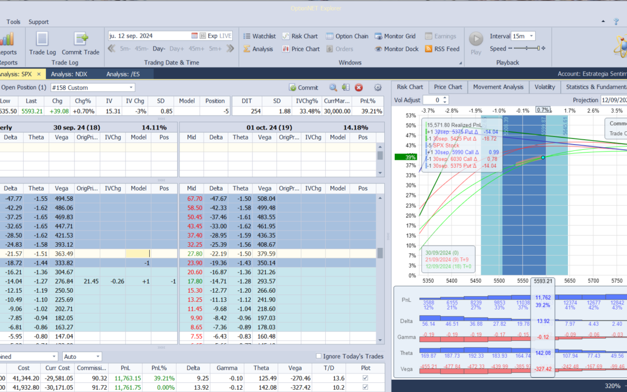The width and height of the screenshot is (627, 392).
Task: Click the 01 oct. 24 (19) expiry header
Action: coord(269,128)
